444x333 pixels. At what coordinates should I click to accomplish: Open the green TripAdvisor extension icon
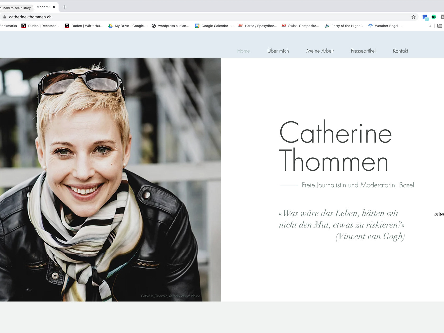pyautogui.click(x=434, y=17)
